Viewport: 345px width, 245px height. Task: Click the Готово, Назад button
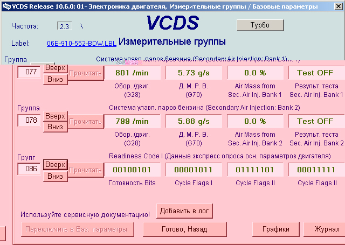click(x=184, y=229)
